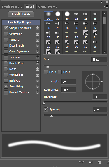109x167 pixels.
Task: Enable the Color Dynamics checkbox
Action: click(6, 51)
